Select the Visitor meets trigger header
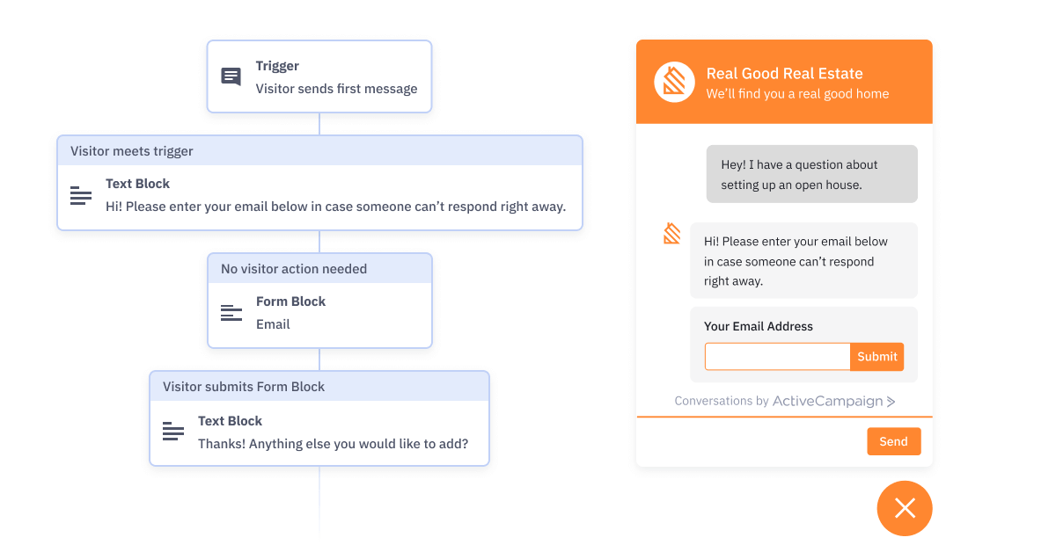This screenshot has width=1056, height=552. 319,150
